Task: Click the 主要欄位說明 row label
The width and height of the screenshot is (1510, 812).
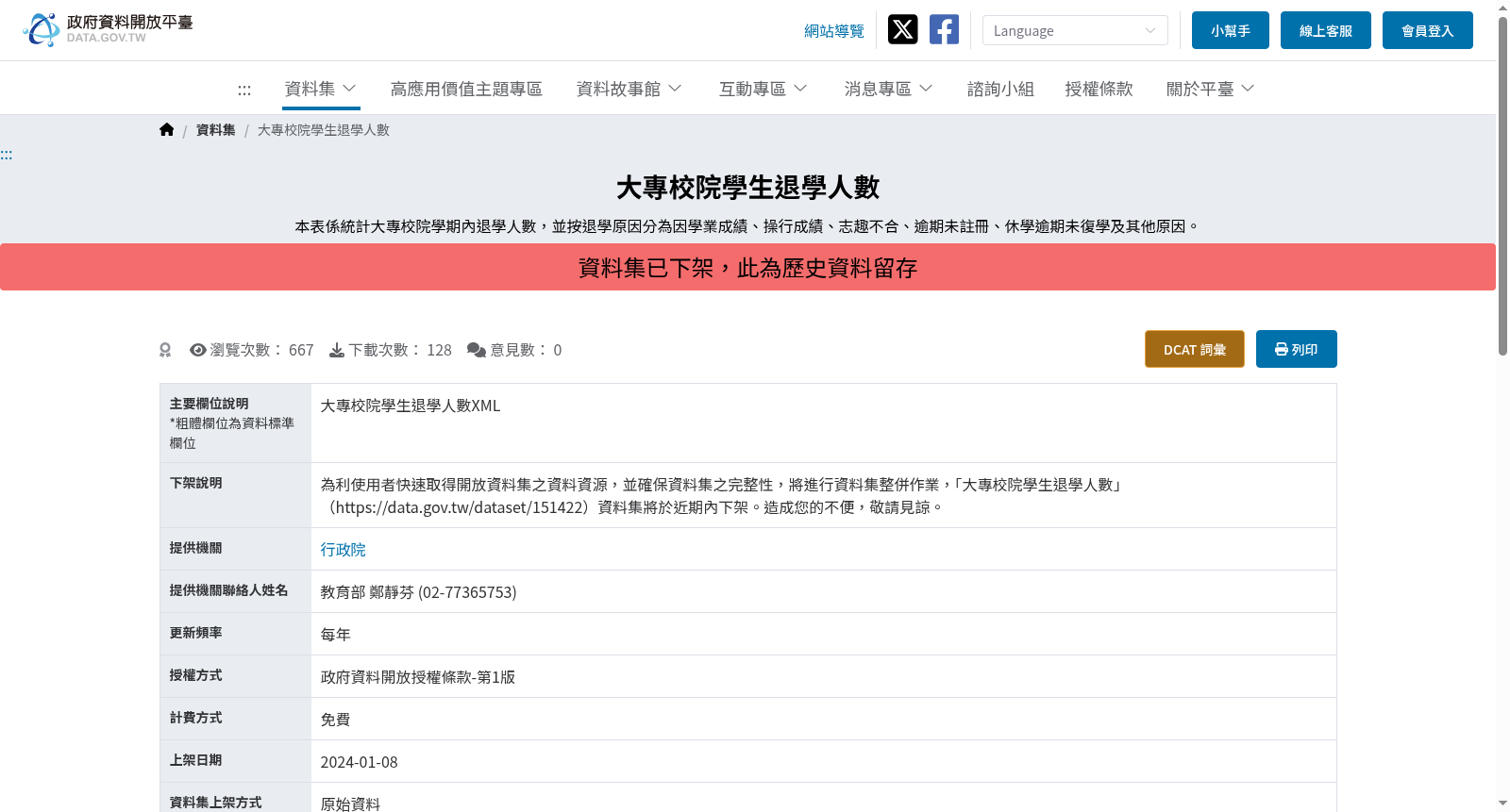Action: (209, 404)
